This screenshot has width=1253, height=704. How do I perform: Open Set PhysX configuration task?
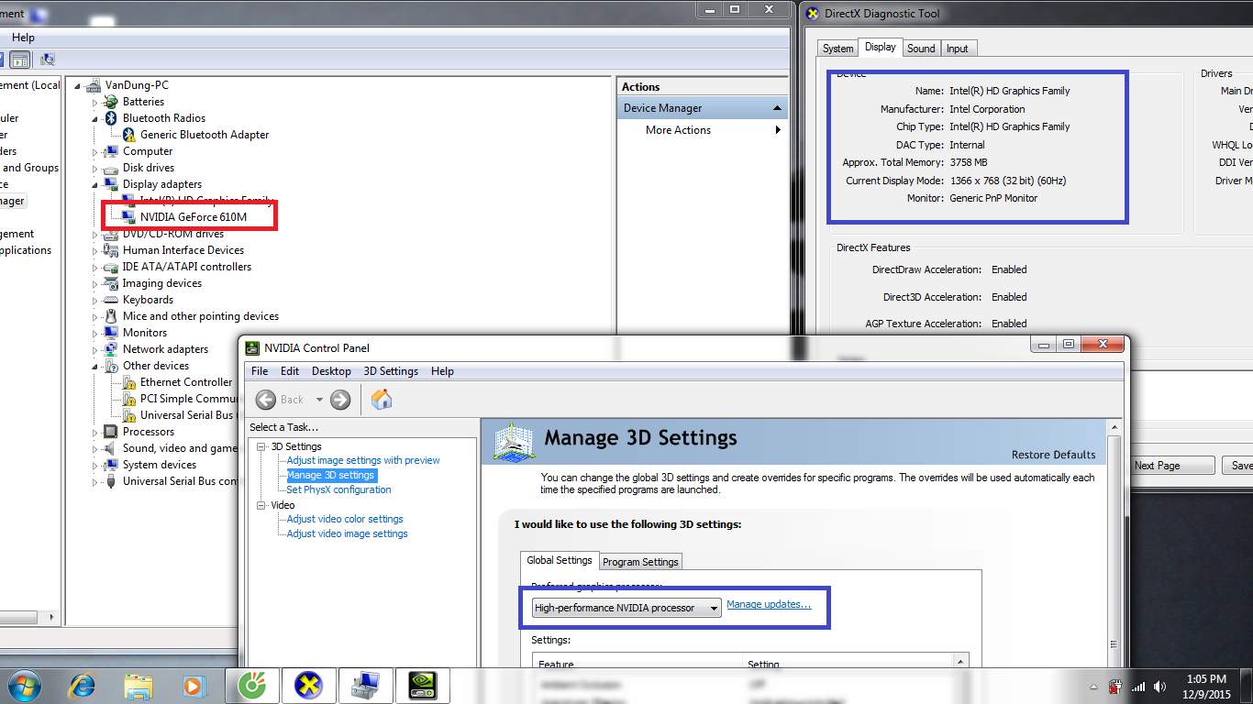[338, 489]
